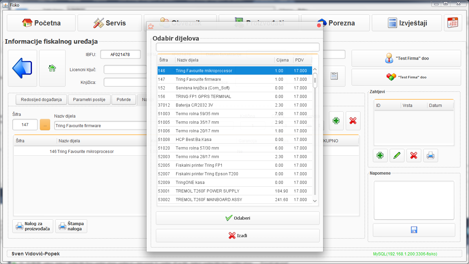Click the blue back arrow icon
The height and width of the screenshot is (264, 469).
pyautogui.click(x=22, y=68)
